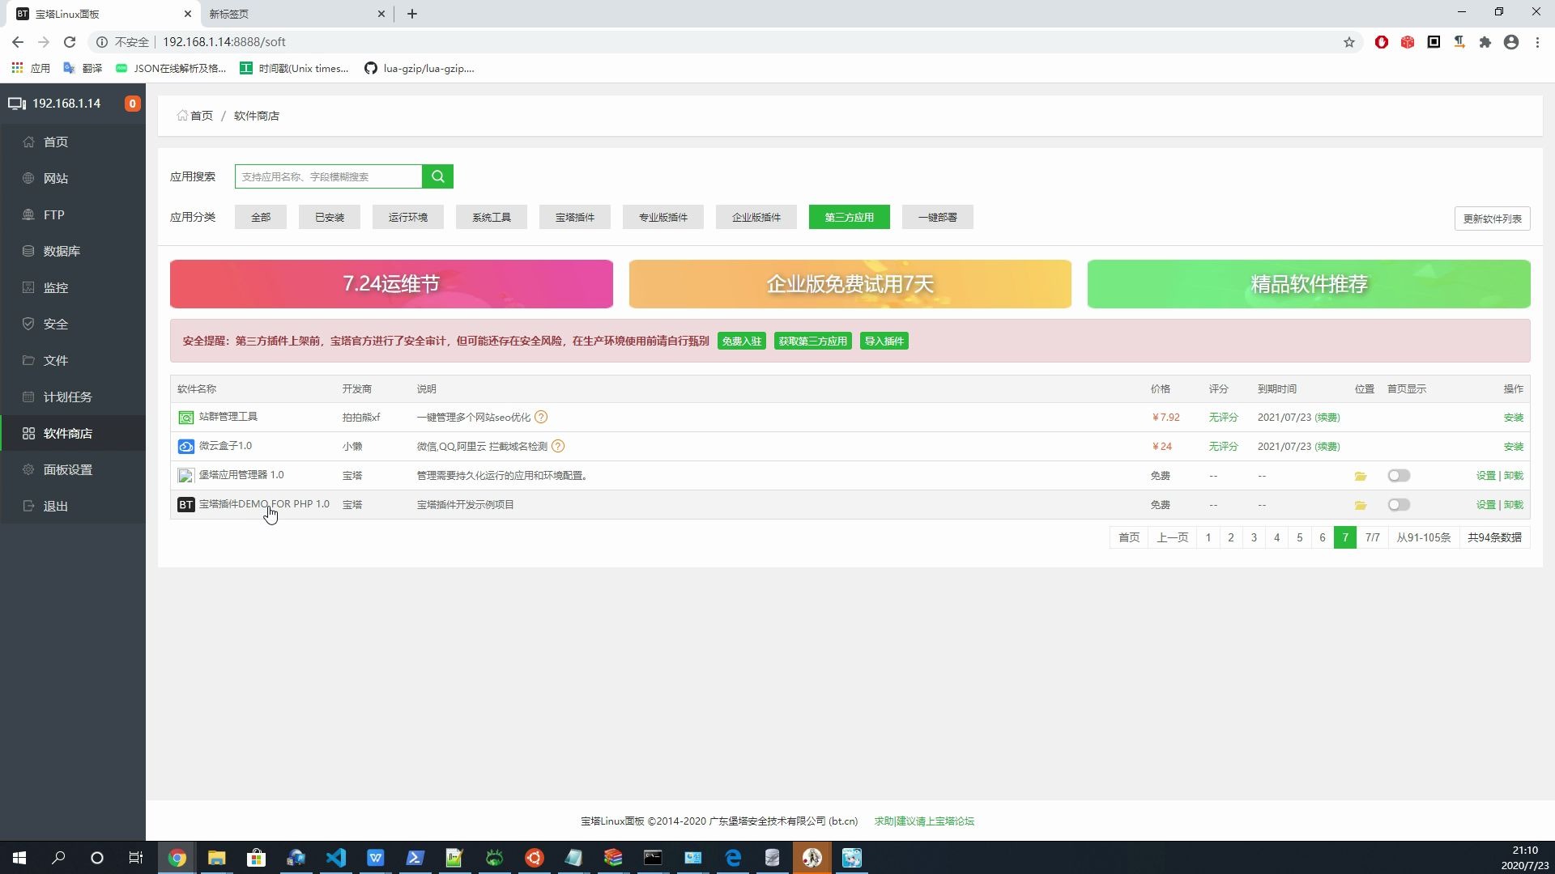Select 宝塔插件 category filter
1555x874 pixels.
(x=575, y=217)
